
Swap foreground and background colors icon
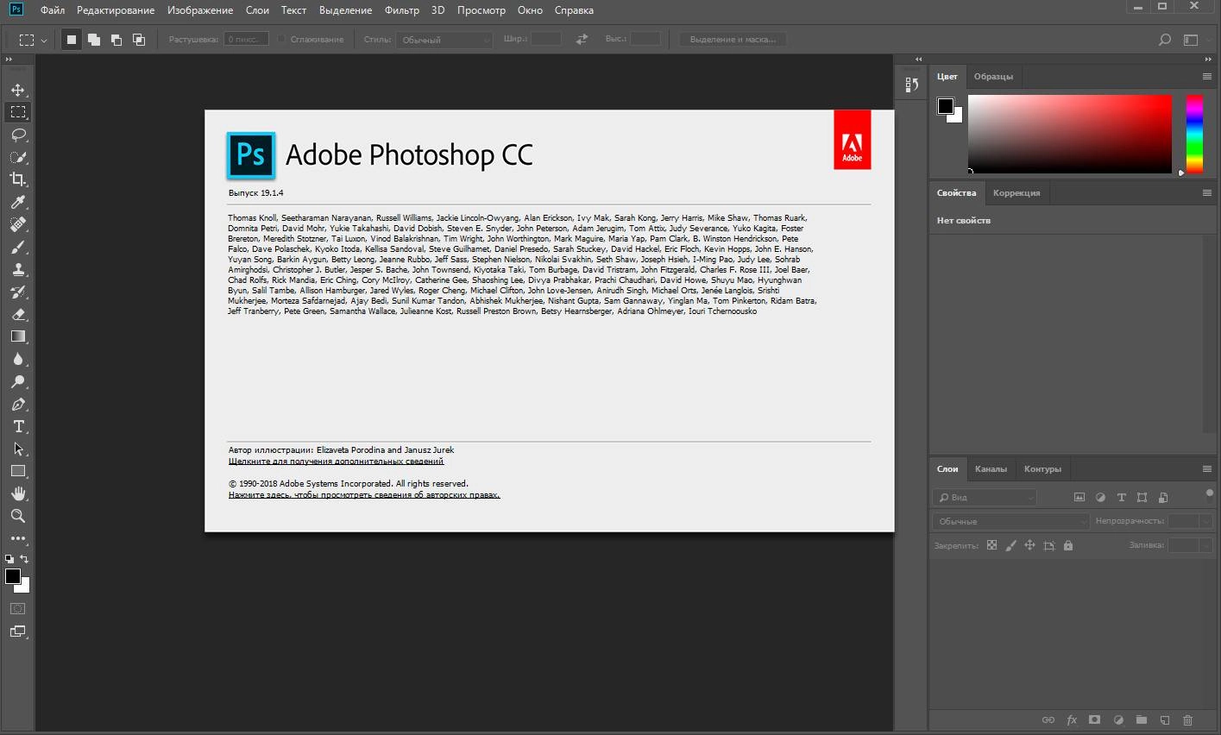24,559
